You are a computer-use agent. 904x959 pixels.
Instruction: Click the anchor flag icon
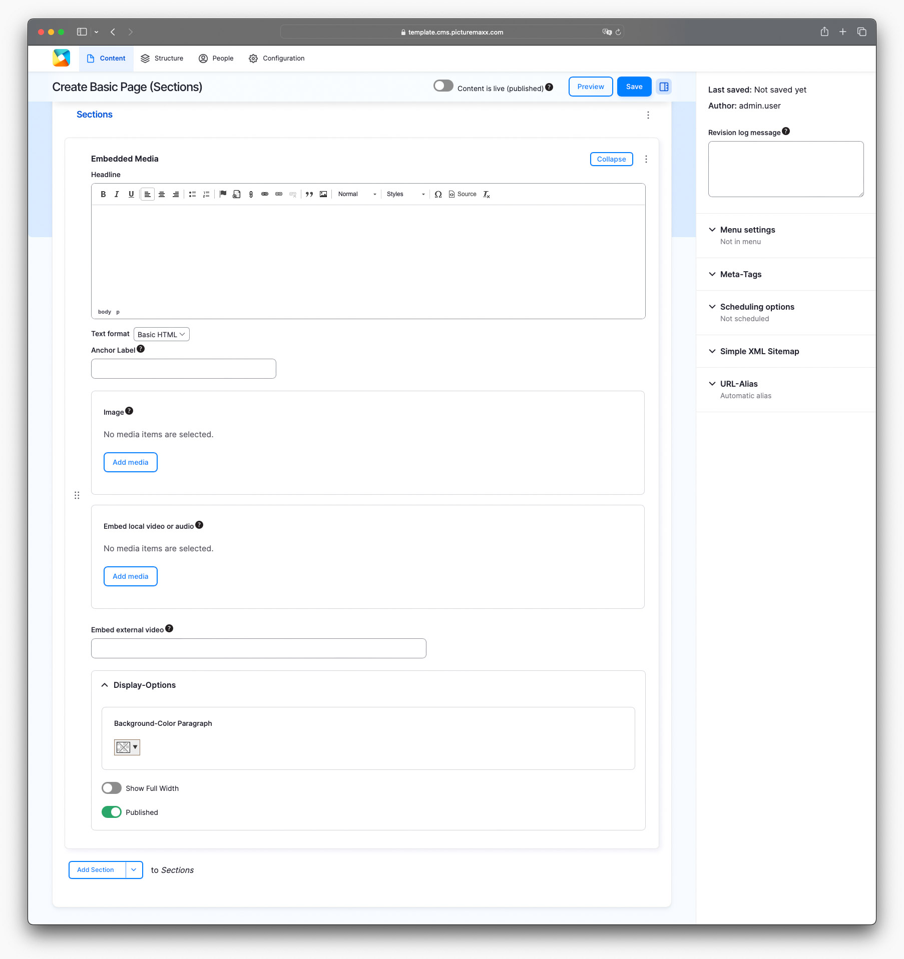coord(223,194)
